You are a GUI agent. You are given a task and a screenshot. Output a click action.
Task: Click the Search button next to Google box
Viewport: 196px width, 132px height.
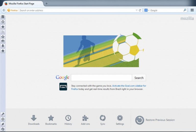click(139, 78)
